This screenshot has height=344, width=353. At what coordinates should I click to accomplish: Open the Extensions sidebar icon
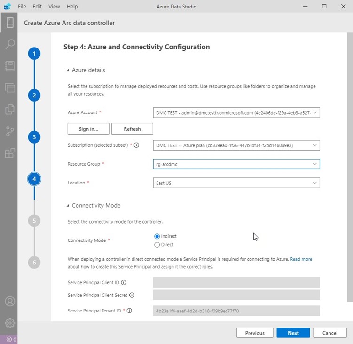[x=10, y=153]
